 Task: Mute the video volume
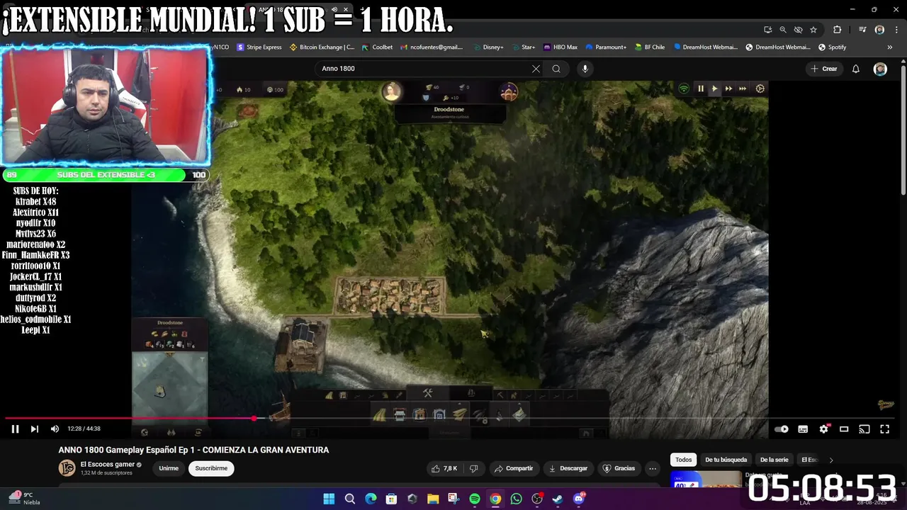coord(55,429)
